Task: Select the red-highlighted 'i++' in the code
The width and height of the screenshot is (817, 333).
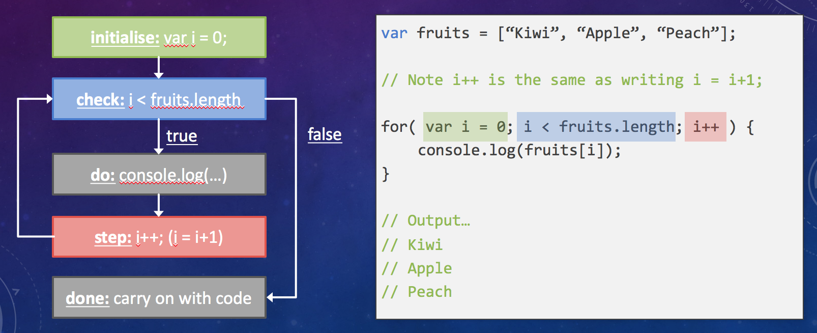Action: click(706, 126)
